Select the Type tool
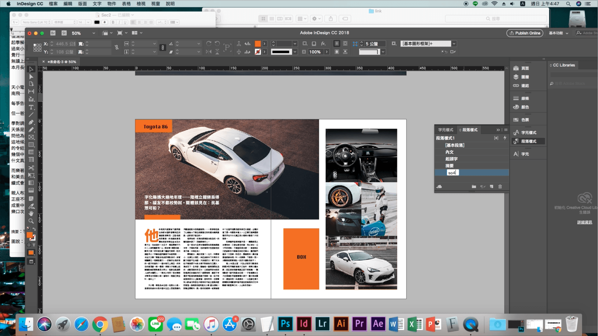This screenshot has height=336, width=598. click(x=31, y=107)
